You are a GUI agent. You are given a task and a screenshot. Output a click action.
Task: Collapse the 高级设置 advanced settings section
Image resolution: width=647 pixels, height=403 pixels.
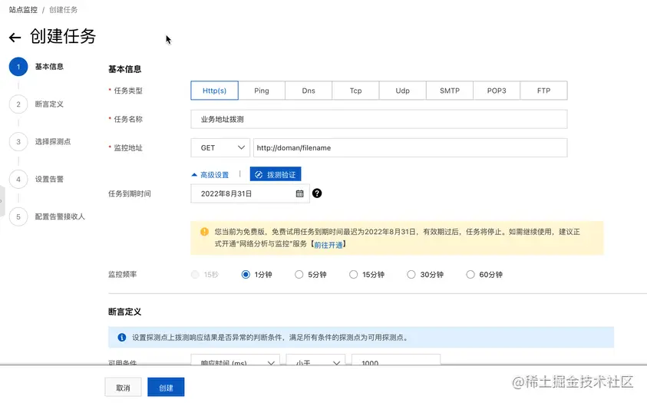click(x=210, y=175)
